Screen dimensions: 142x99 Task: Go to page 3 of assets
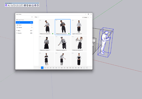[x=48, y=68]
